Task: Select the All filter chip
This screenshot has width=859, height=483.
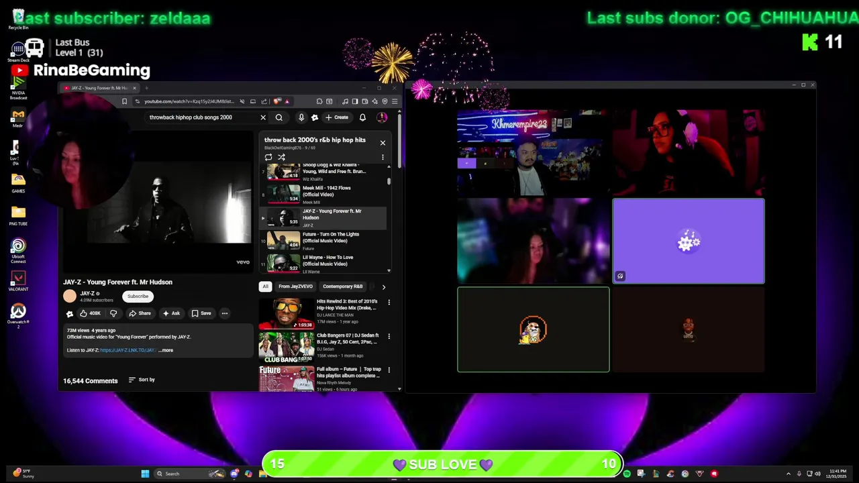Action: click(265, 286)
